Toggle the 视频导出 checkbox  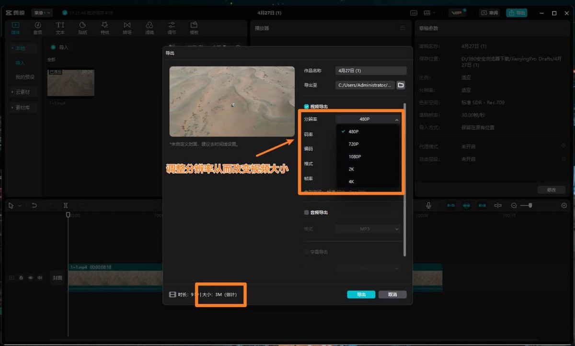tap(307, 106)
